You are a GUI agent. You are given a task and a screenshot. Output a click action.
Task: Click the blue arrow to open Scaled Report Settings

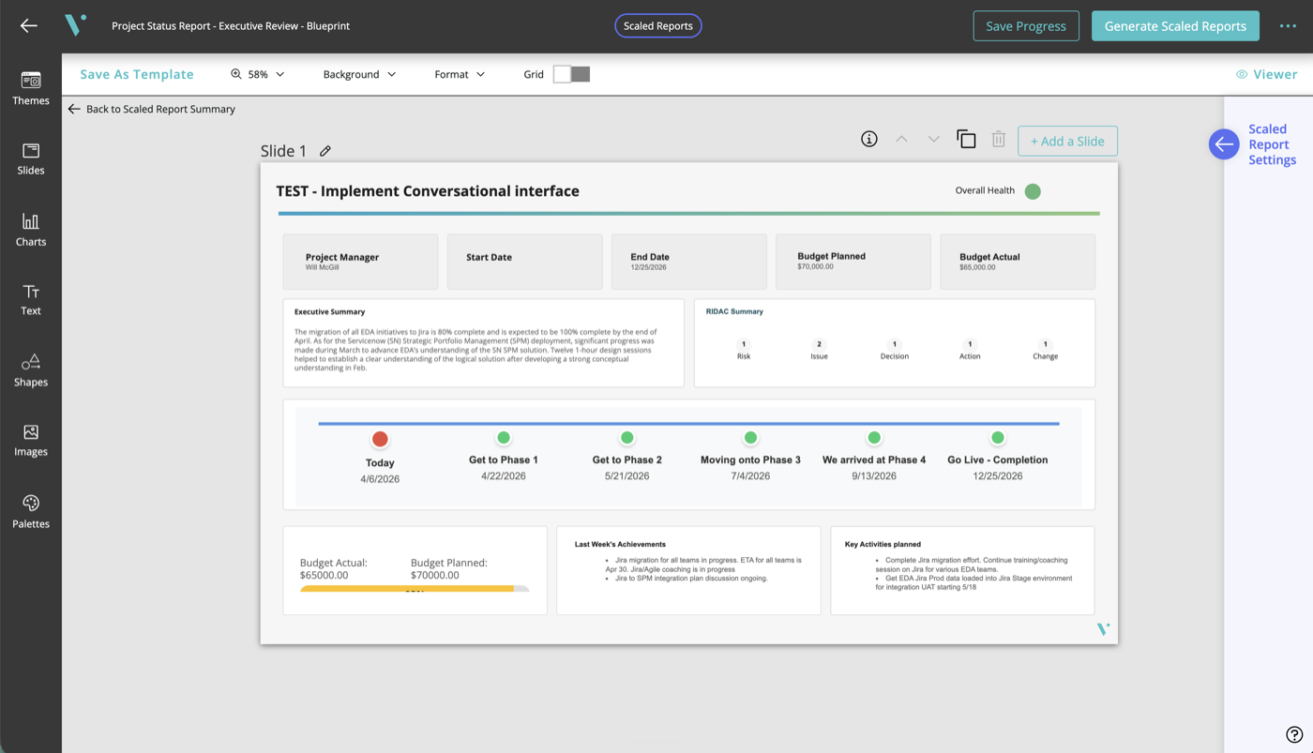(1224, 144)
